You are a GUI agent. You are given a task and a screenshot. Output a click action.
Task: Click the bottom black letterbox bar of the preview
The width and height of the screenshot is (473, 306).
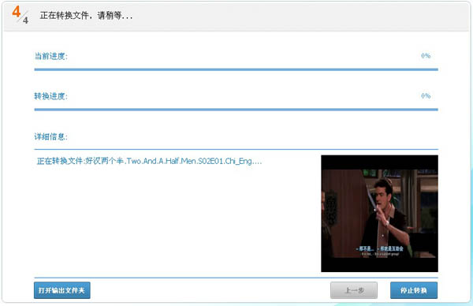point(379,265)
